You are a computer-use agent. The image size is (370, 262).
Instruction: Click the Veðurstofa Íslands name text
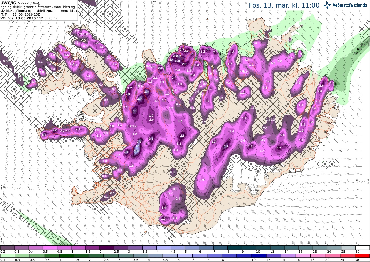pyautogui.click(x=349, y=5)
